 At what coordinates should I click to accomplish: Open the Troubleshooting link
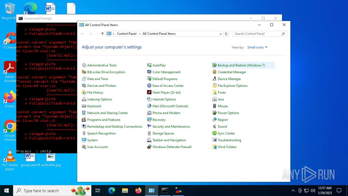(x=229, y=140)
